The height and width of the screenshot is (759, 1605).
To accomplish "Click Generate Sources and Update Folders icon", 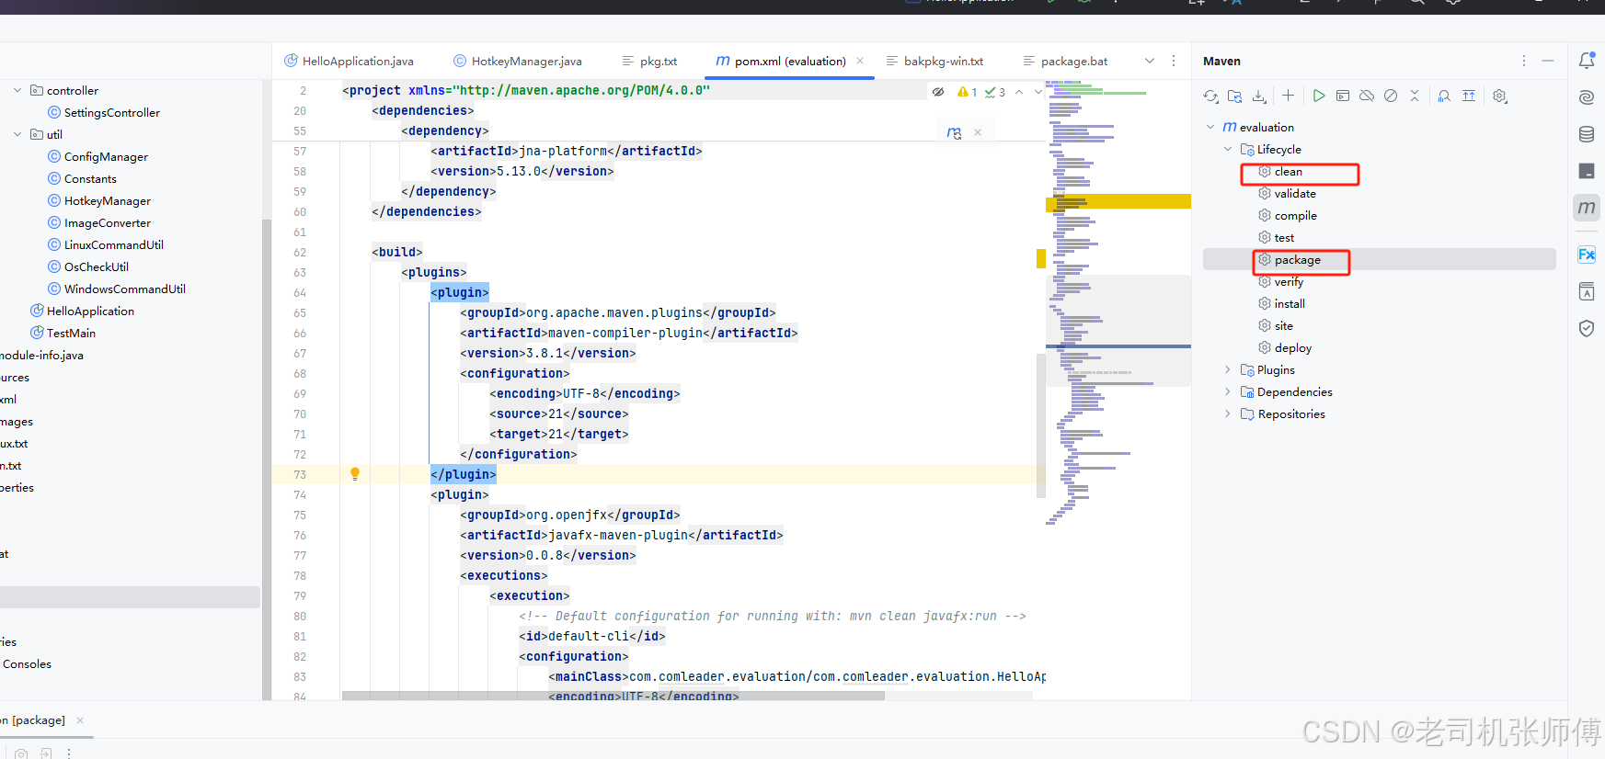I will point(1234,96).
